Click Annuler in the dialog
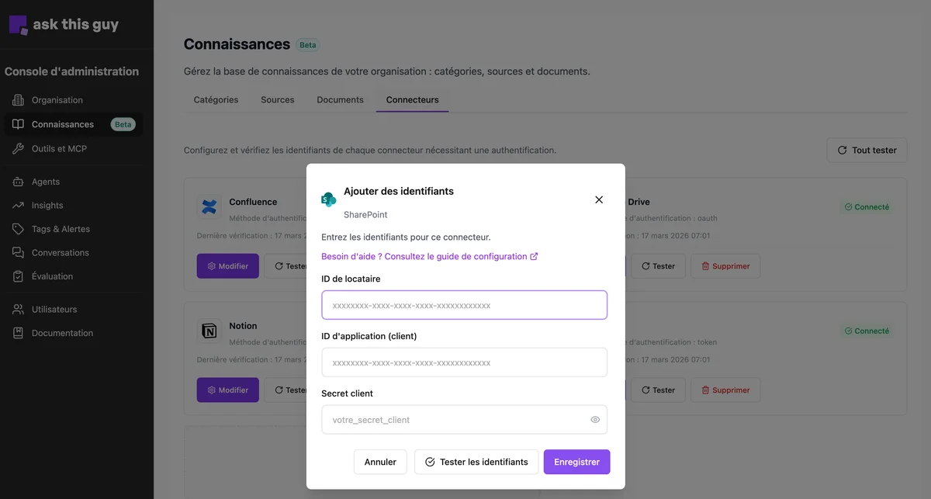 (380, 462)
